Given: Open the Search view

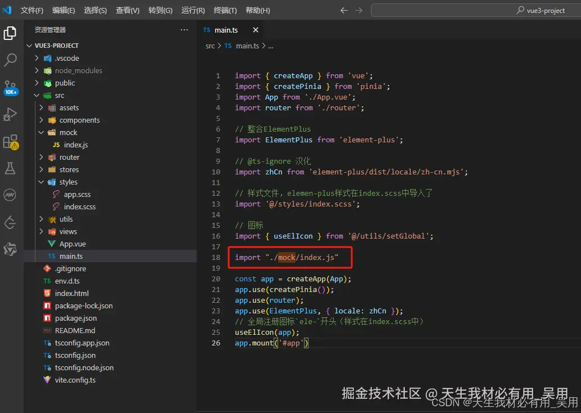Looking at the screenshot, I should click(10, 60).
